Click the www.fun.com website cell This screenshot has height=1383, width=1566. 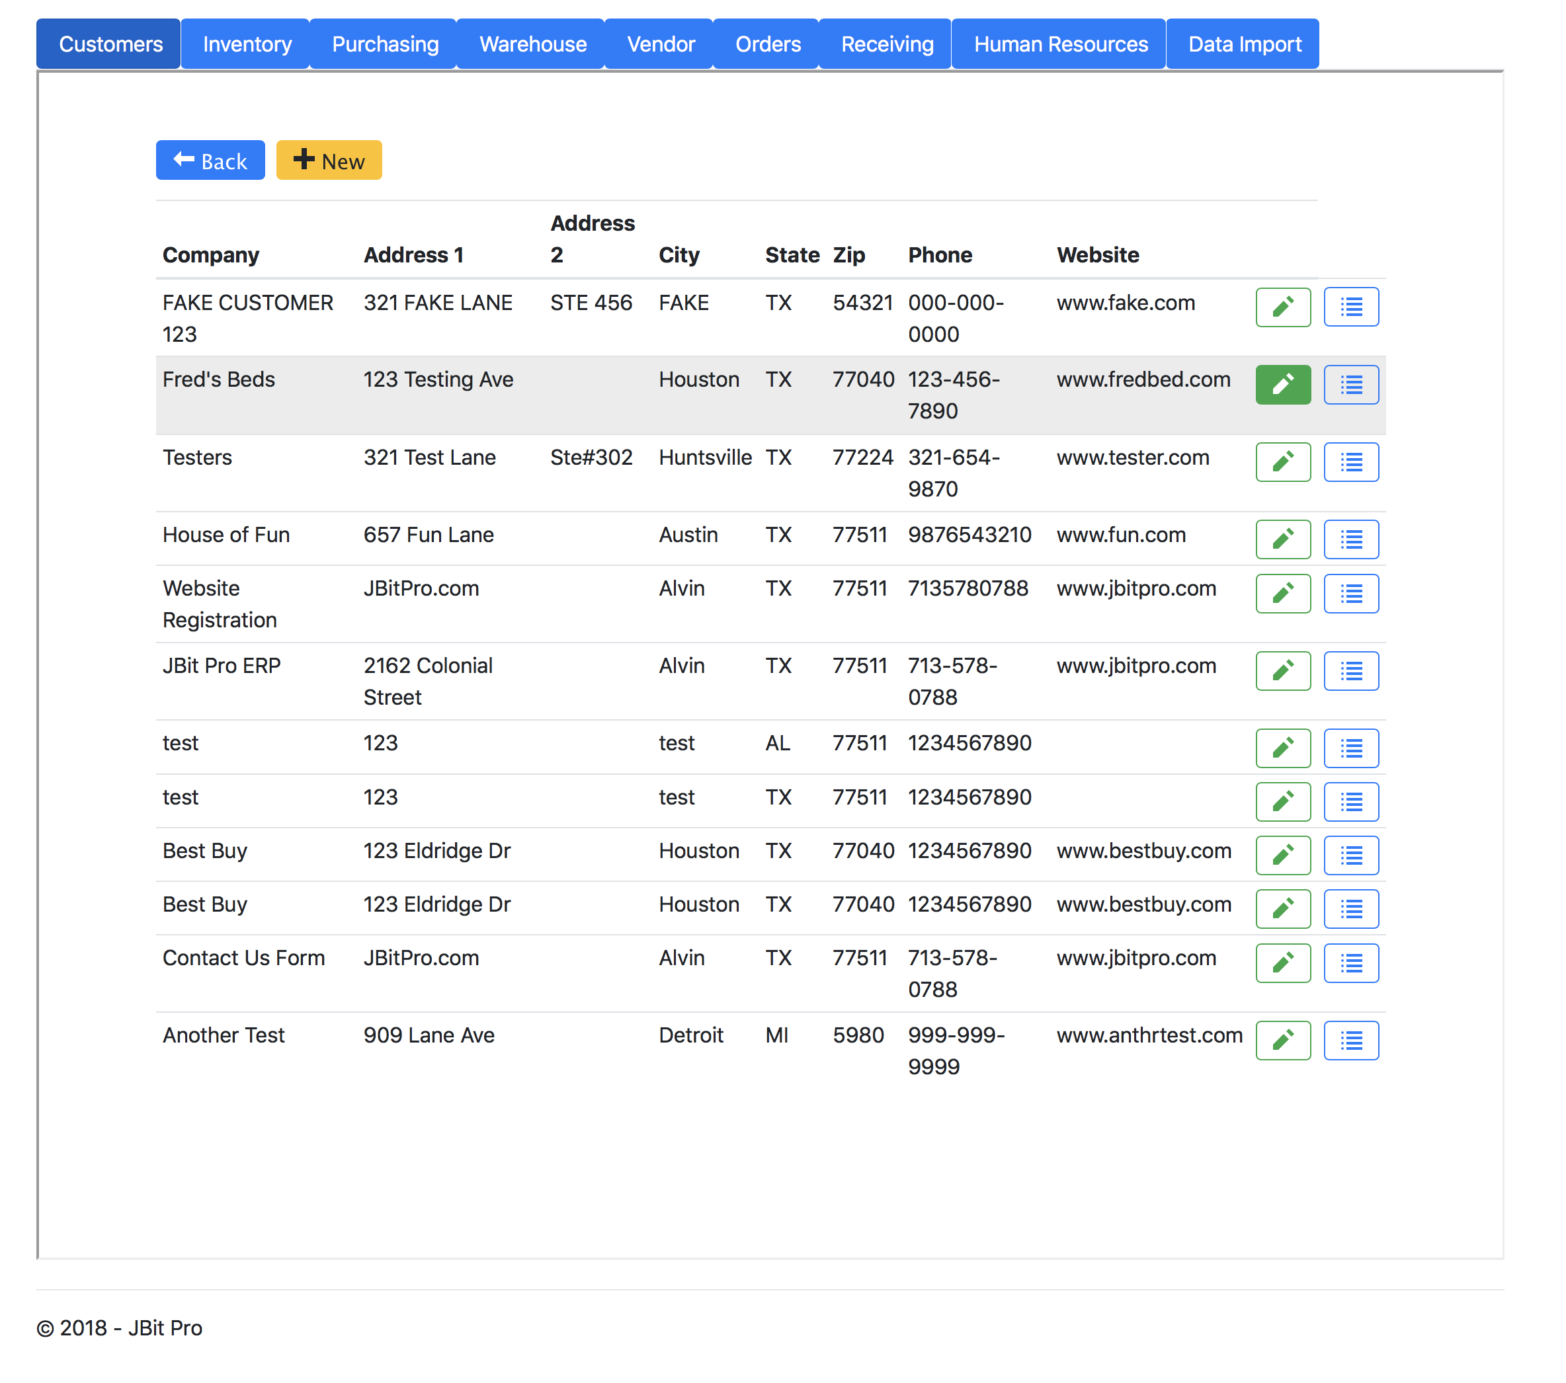1121,535
